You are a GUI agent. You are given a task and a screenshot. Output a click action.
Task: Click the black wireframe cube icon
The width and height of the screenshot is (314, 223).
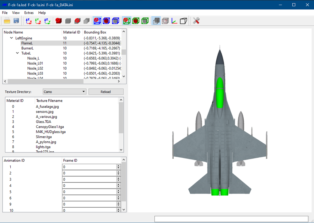(183, 21)
